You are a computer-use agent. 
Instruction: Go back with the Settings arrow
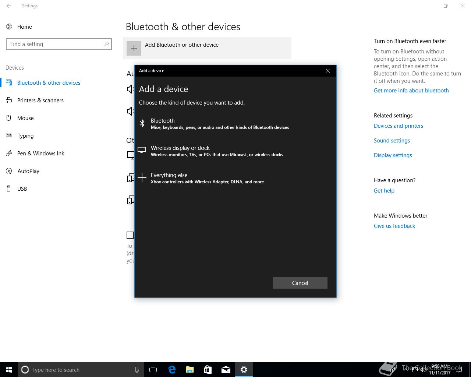[9, 6]
